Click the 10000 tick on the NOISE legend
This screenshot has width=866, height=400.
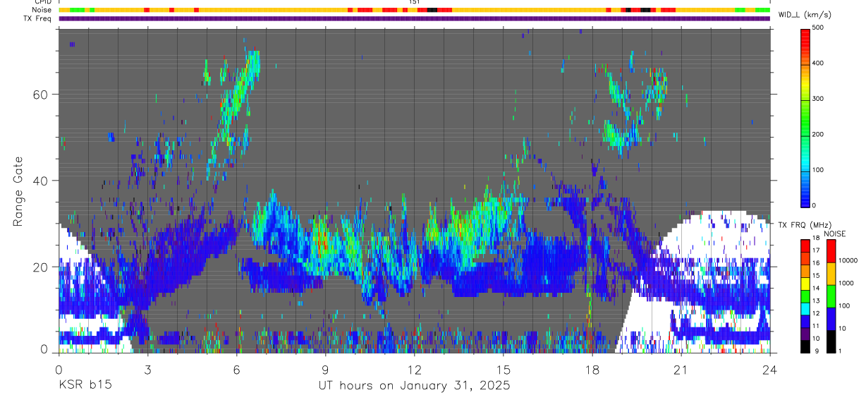click(848, 260)
